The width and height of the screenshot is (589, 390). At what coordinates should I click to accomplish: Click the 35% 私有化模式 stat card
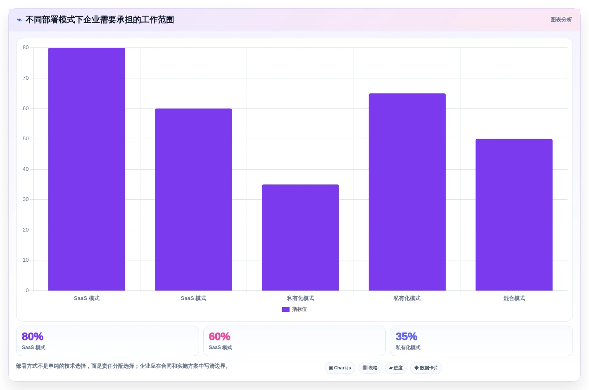[x=481, y=341]
